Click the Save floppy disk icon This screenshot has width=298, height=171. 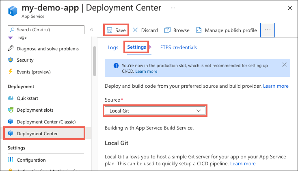109,30
